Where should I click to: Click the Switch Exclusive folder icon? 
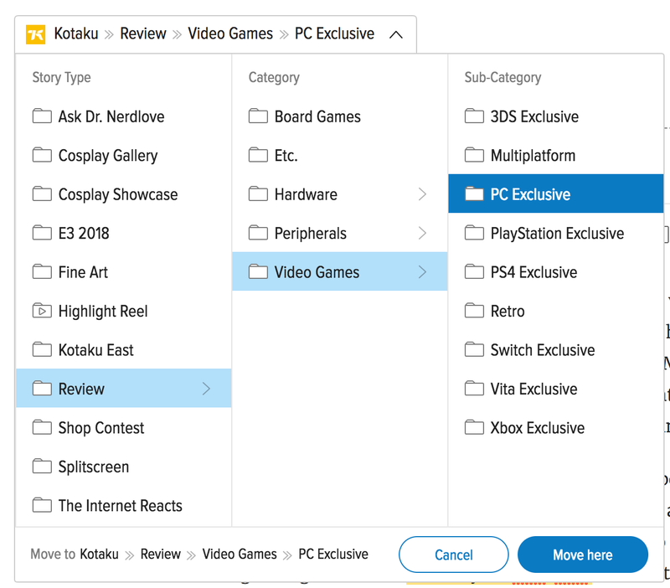click(x=474, y=349)
